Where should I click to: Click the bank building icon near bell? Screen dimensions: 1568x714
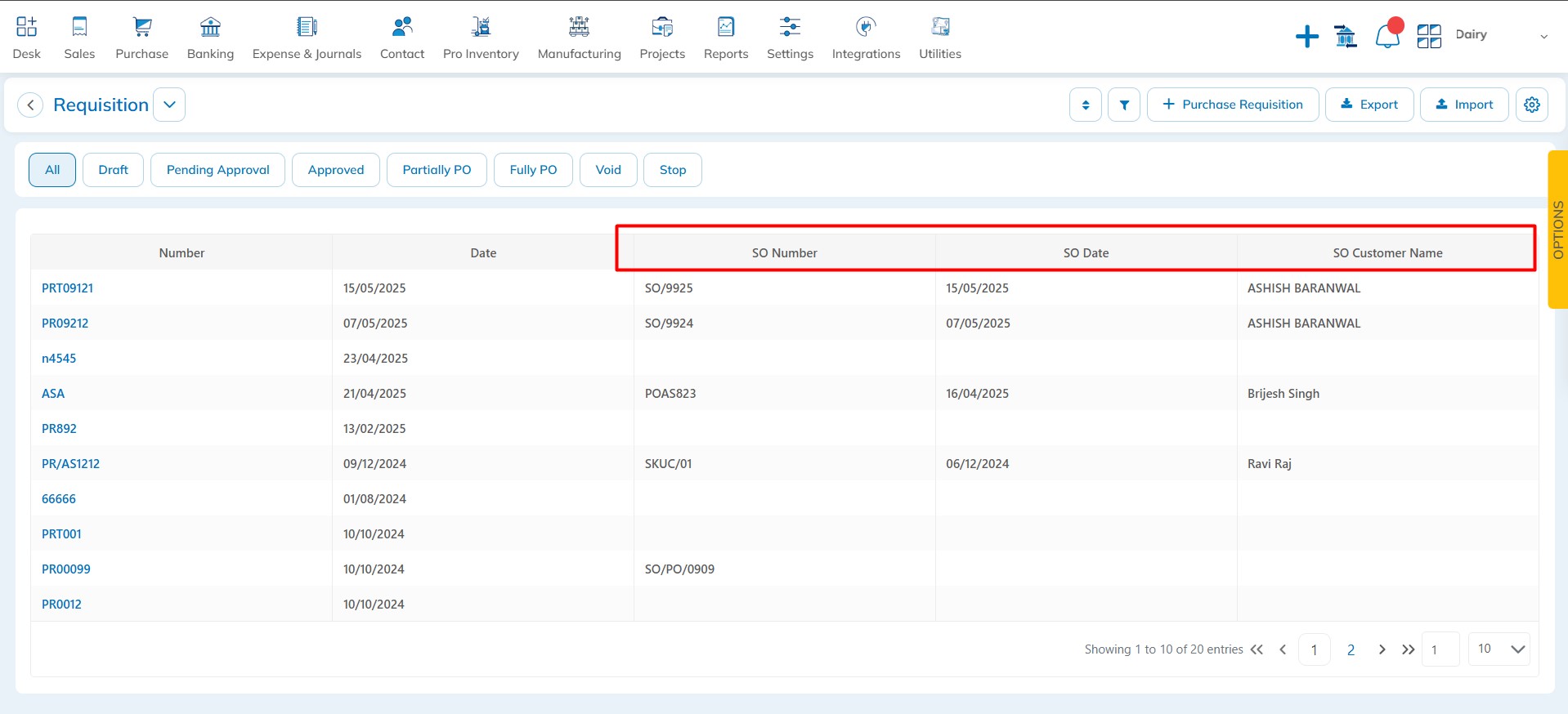point(1346,36)
